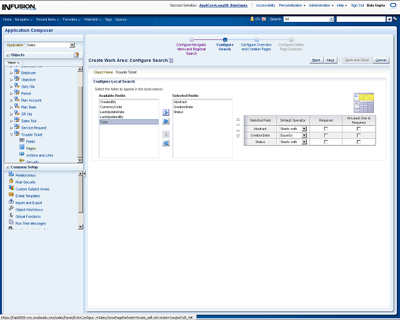This screenshot has width=400, height=320.
Task: Toggle At Least One Required for Status
Action: (358, 142)
